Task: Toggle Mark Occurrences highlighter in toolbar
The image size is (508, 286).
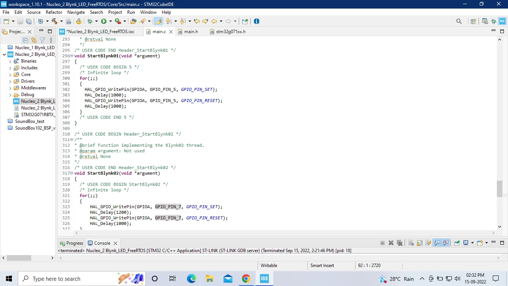Action: click(159, 21)
